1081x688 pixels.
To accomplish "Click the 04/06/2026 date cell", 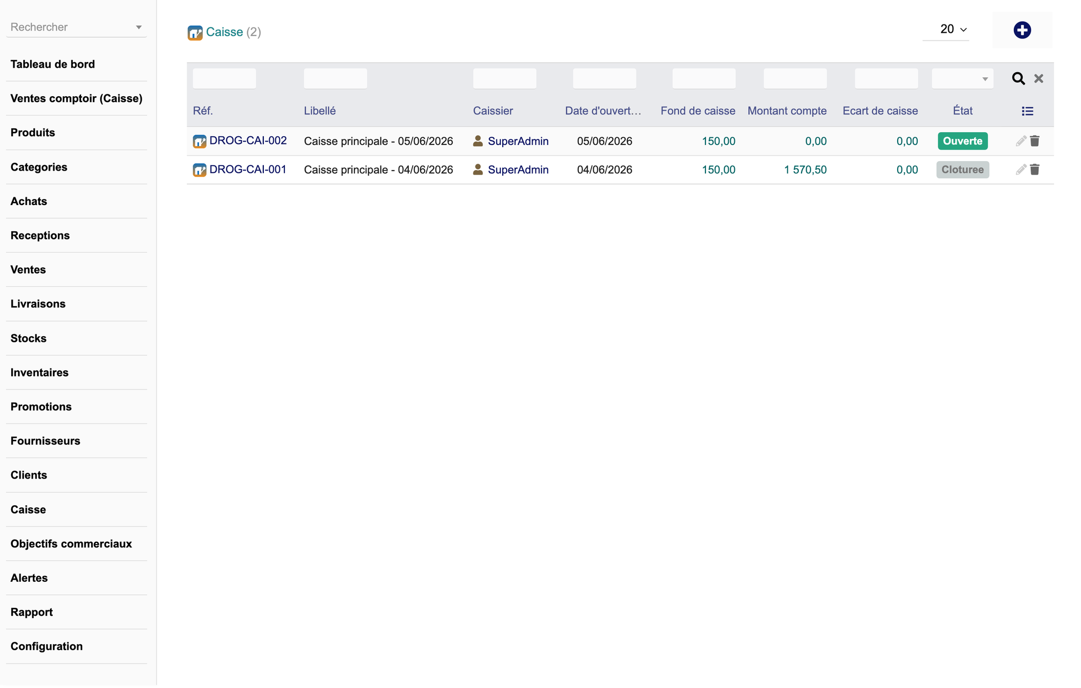I will click(x=604, y=169).
